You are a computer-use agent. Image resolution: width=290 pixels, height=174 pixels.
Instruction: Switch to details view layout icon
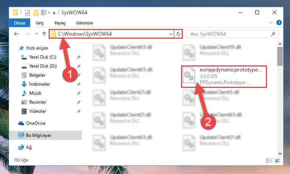coord(269,160)
